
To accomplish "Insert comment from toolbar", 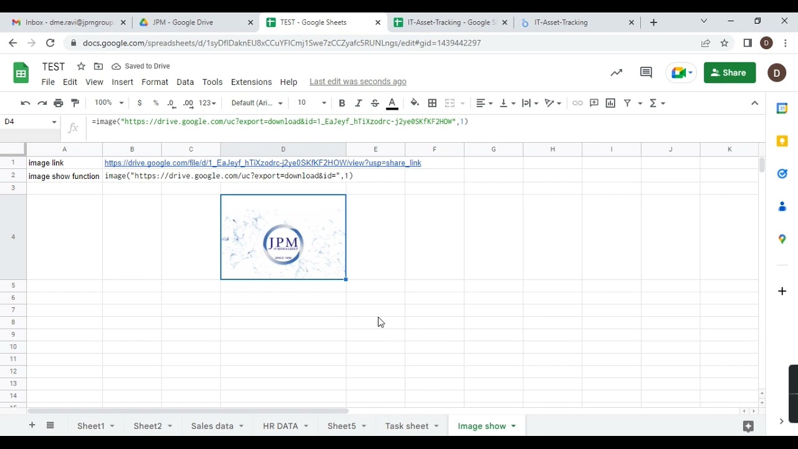I will pyautogui.click(x=594, y=103).
